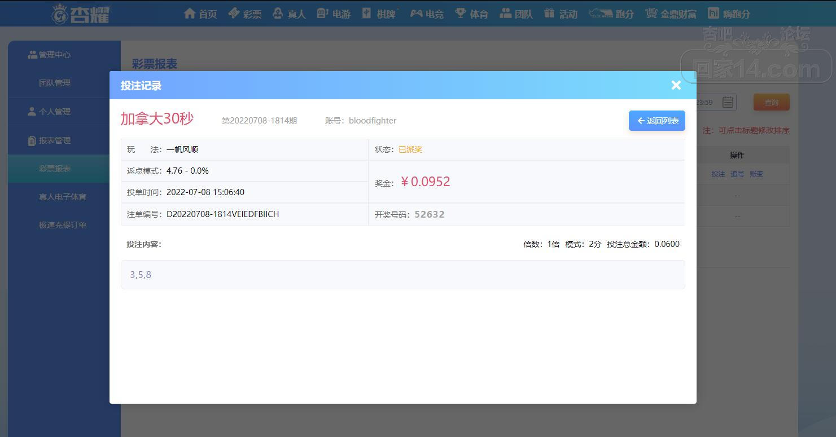This screenshot has width=836, height=437.
Task: Click the 模式：2分 text
Action: click(583, 244)
